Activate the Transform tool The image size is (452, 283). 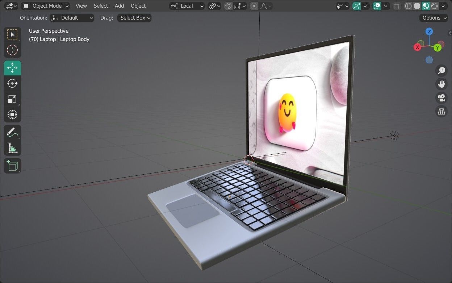12,115
